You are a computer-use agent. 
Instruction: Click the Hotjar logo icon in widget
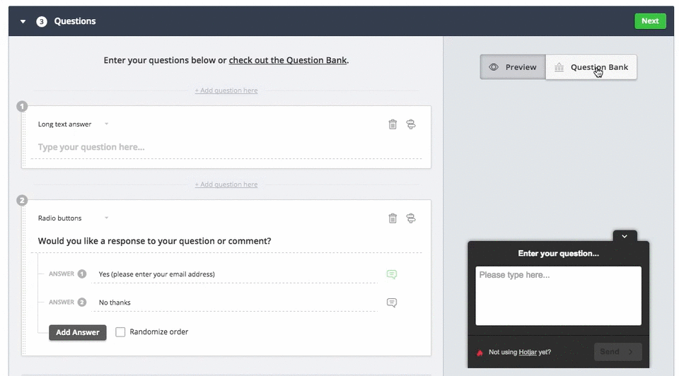pos(480,352)
